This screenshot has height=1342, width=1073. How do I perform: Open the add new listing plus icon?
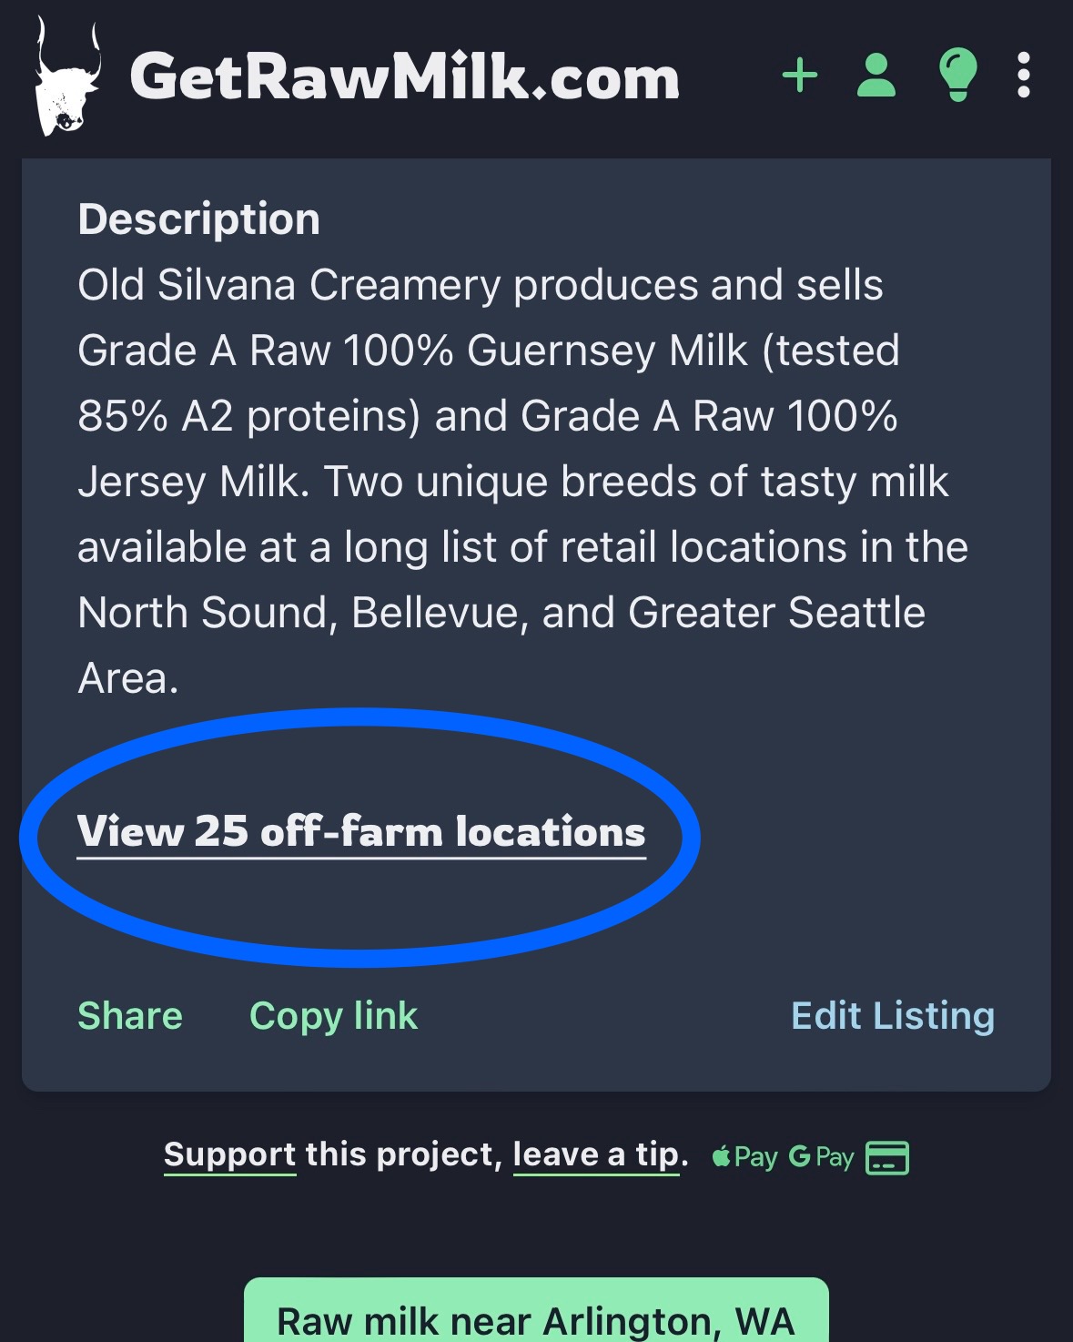(799, 76)
